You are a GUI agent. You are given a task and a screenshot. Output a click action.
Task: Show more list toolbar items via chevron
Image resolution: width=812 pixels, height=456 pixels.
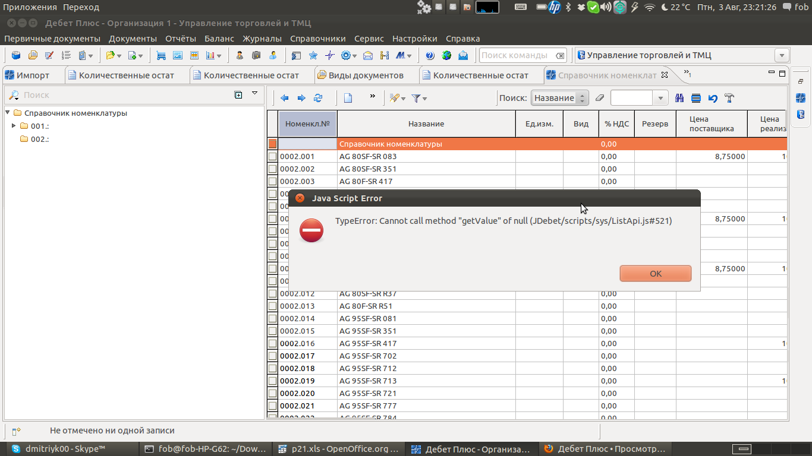point(373,95)
